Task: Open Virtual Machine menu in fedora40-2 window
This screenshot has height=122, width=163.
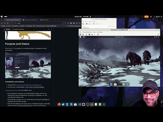Action: click(x=87, y=32)
